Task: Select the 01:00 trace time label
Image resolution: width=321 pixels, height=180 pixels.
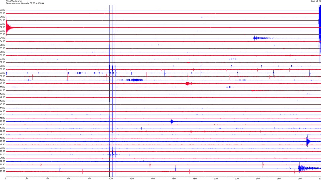Action: [x=2, y=17]
